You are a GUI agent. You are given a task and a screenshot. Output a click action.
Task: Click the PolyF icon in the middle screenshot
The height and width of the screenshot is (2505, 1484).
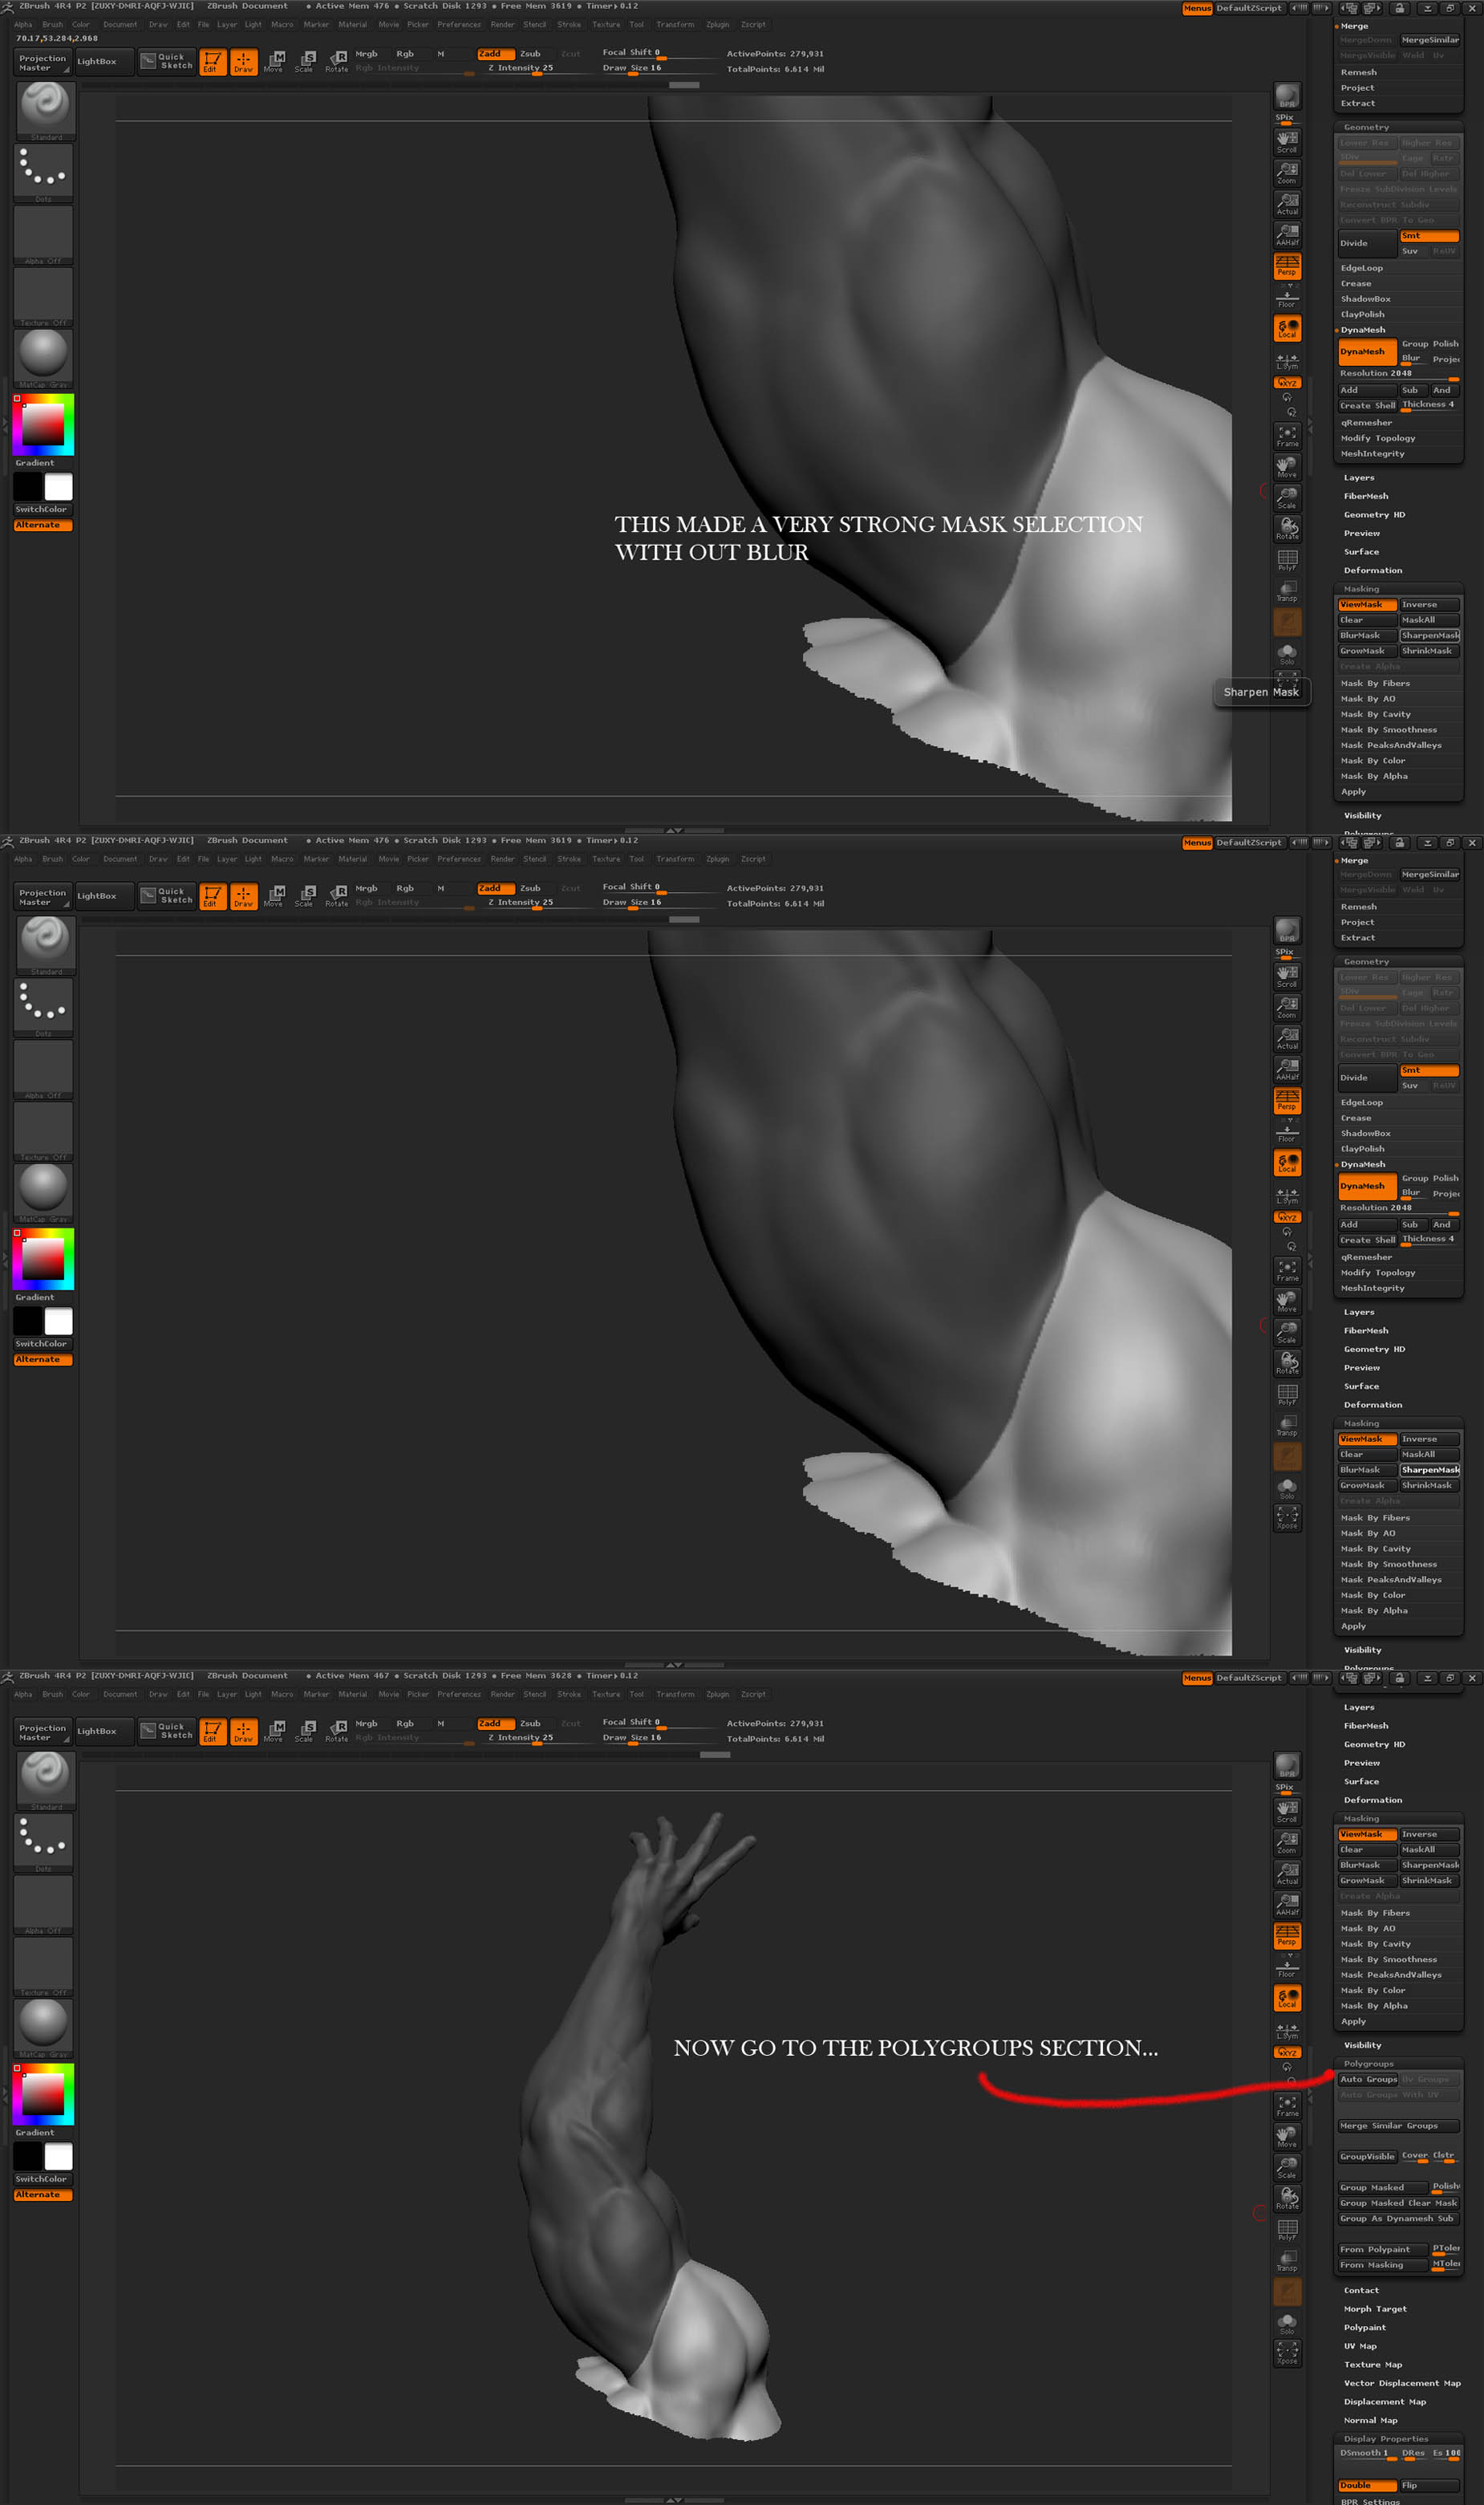(1287, 1394)
